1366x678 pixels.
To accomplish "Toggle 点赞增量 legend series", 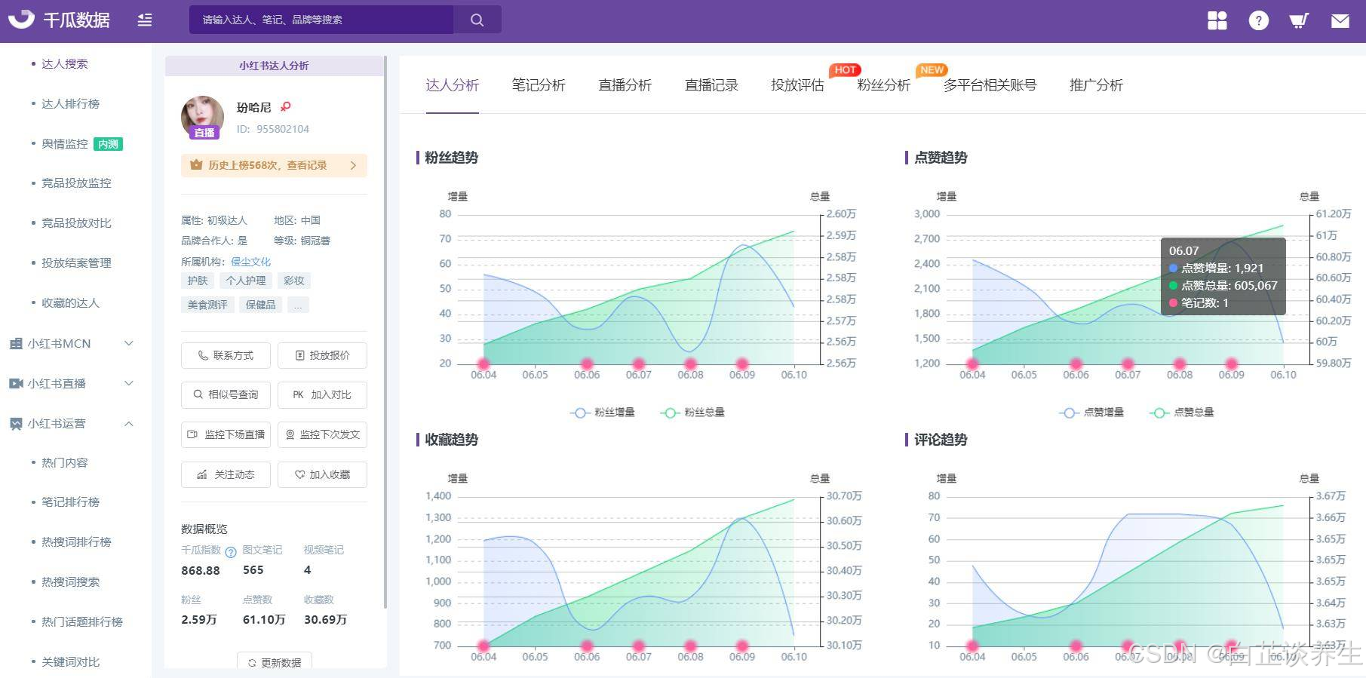I will (x=1091, y=413).
